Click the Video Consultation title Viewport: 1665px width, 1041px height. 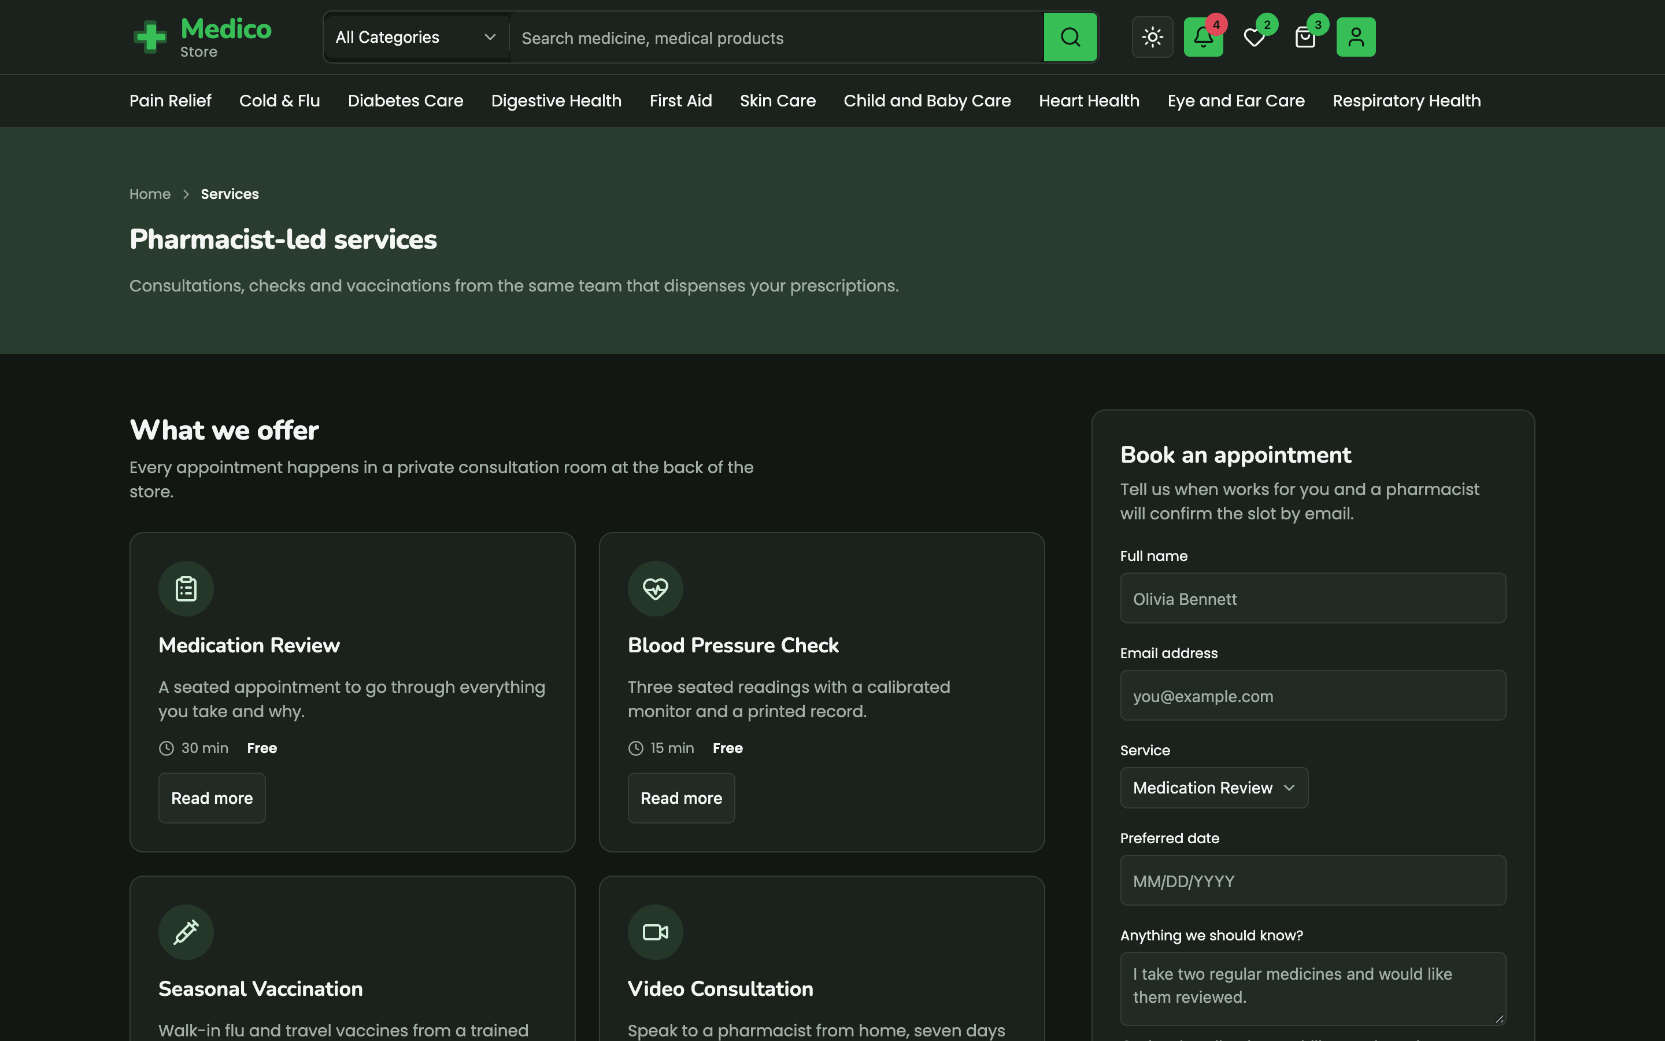(x=720, y=989)
